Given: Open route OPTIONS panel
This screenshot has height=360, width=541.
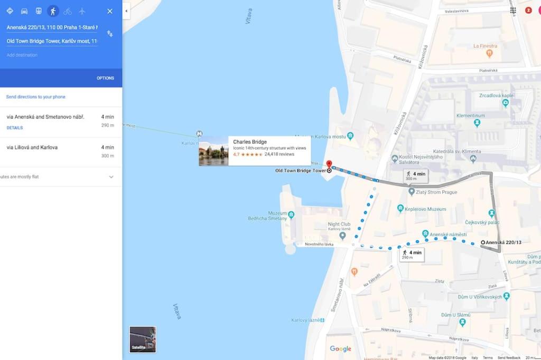Looking at the screenshot, I should click(x=105, y=78).
